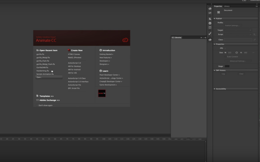
Task: Open recent file Handwriting.fla
Action: 43,71
